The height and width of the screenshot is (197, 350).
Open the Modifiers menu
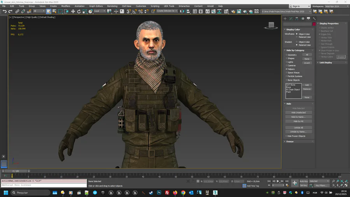(x=66, y=6)
